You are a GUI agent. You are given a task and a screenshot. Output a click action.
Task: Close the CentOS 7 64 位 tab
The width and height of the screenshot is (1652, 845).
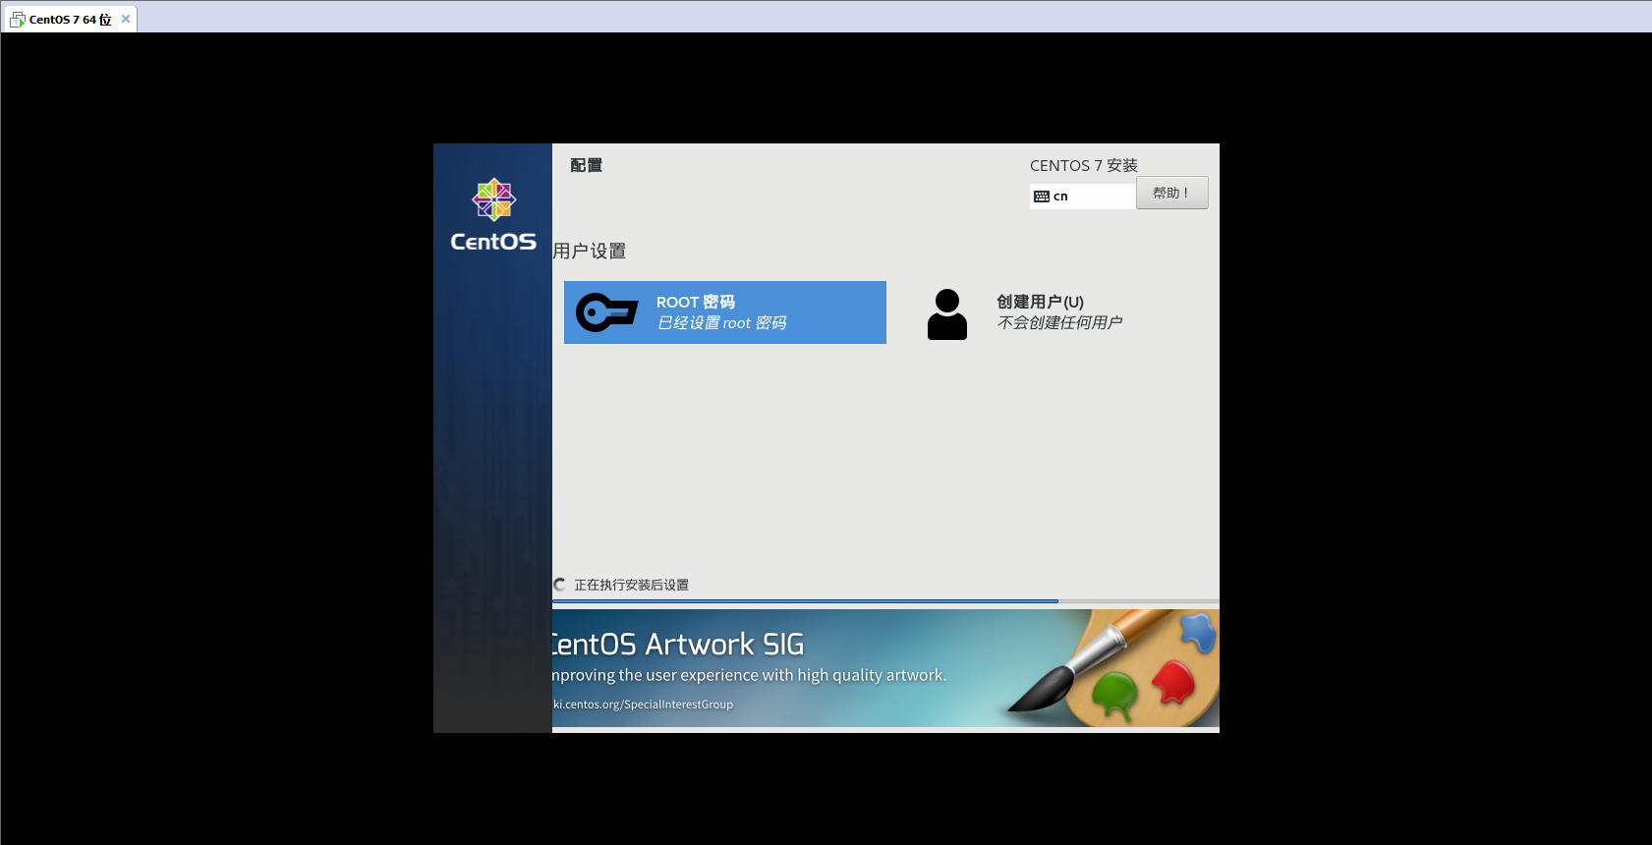coord(126,19)
